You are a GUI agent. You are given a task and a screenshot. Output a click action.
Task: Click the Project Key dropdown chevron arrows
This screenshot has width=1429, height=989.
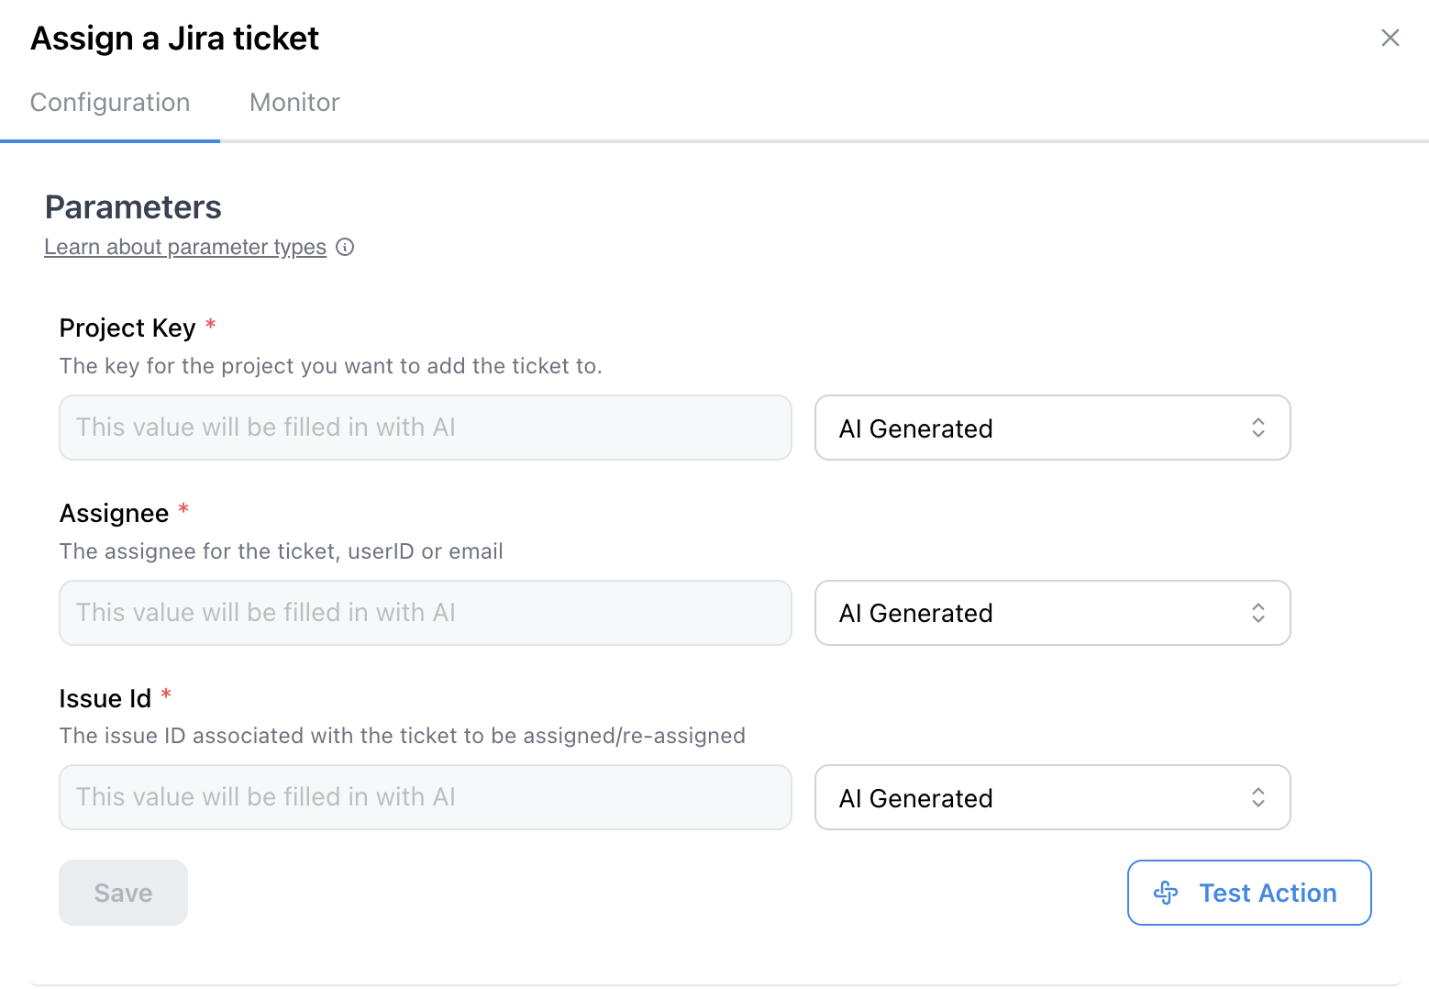pos(1258,428)
